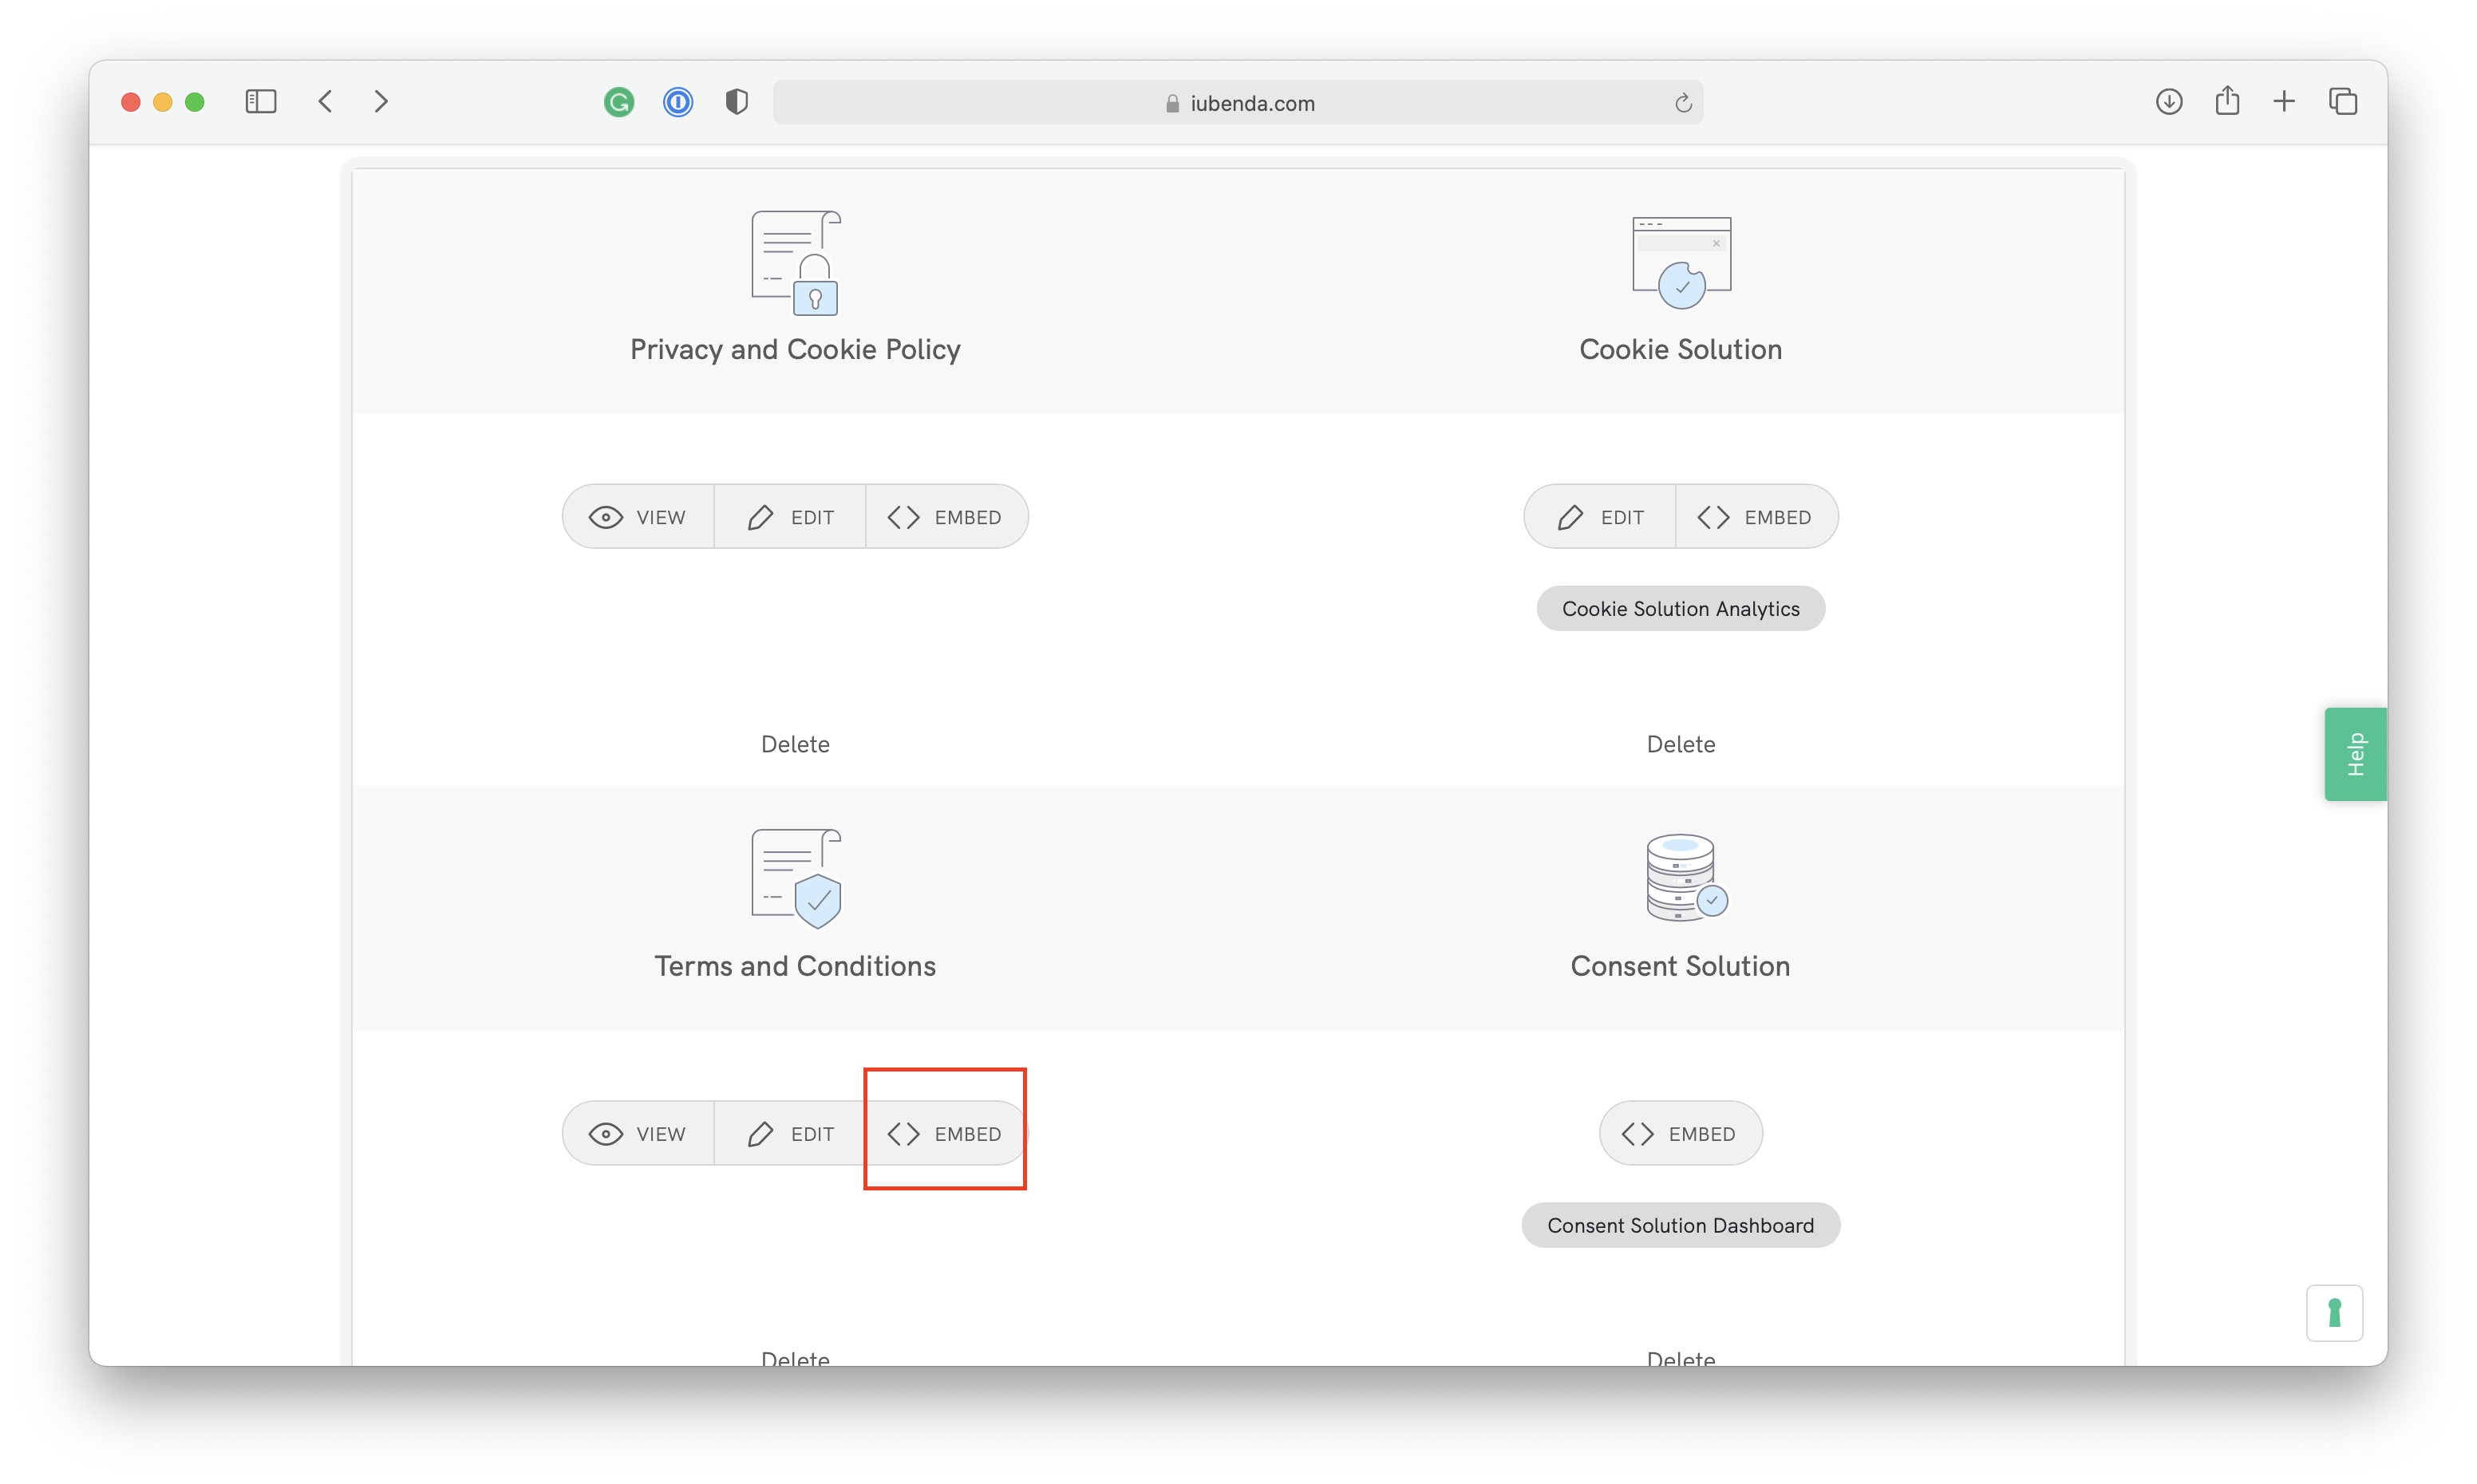2477x1484 pixels.
Task: Embed the Terms and Conditions
Action: (x=945, y=1134)
